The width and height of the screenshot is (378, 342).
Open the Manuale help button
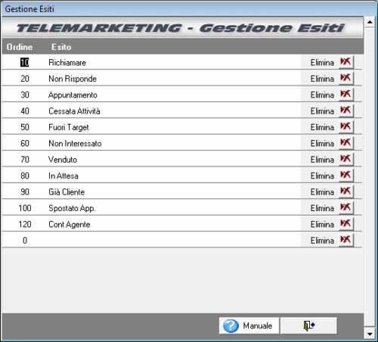249,325
